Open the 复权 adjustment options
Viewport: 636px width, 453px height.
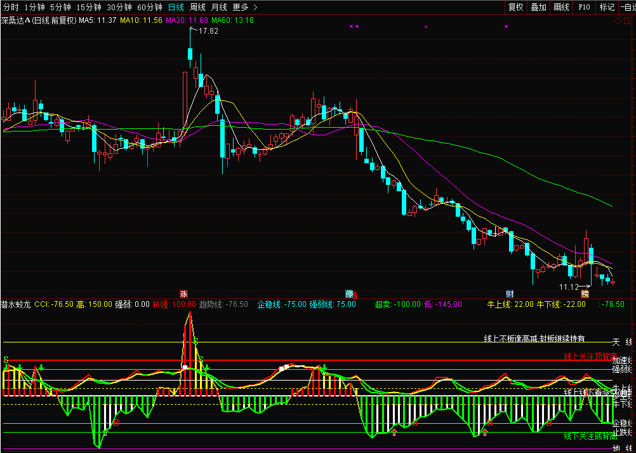pyautogui.click(x=516, y=7)
